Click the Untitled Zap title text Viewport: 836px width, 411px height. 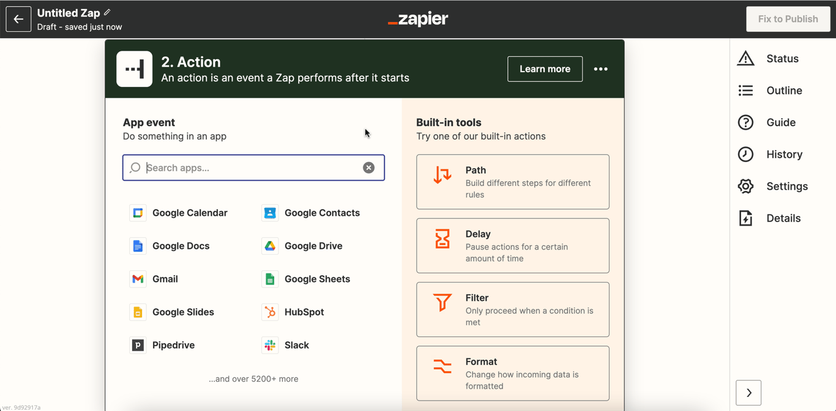click(x=69, y=13)
